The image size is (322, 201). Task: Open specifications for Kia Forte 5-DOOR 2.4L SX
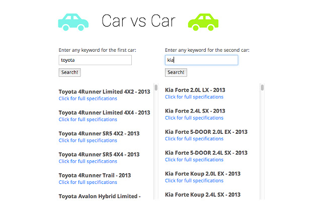(194, 160)
